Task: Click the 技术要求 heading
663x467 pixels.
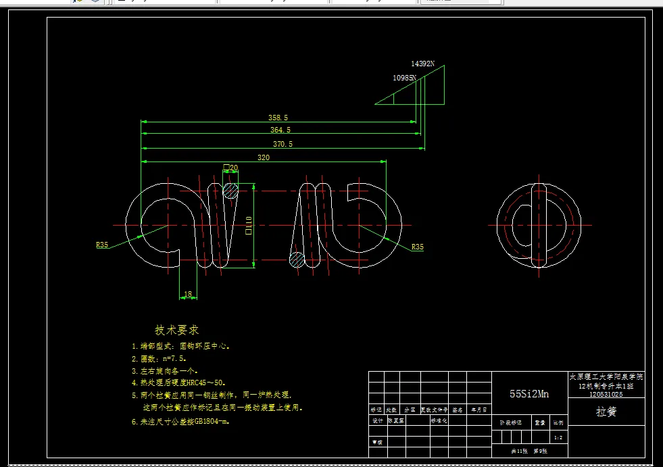Action: coord(177,330)
